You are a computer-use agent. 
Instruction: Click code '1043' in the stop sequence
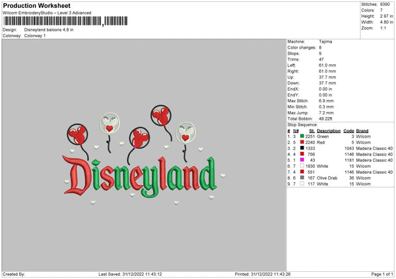coord(349,148)
